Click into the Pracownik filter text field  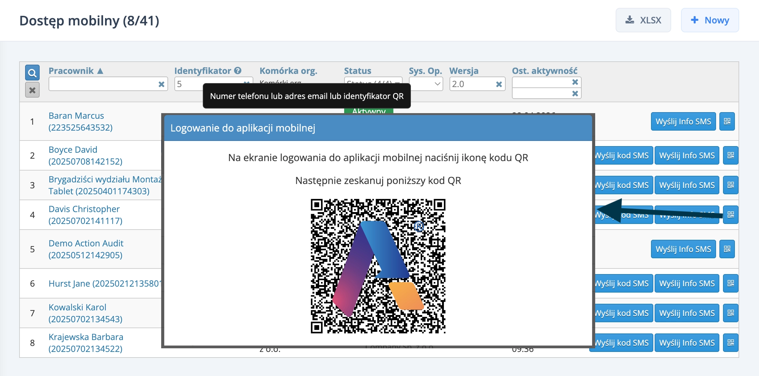(x=102, y=84)
